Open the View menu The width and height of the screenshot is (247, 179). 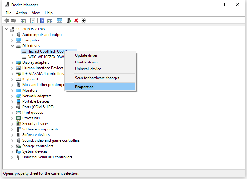pyautogui.click(x=36, y=13)
